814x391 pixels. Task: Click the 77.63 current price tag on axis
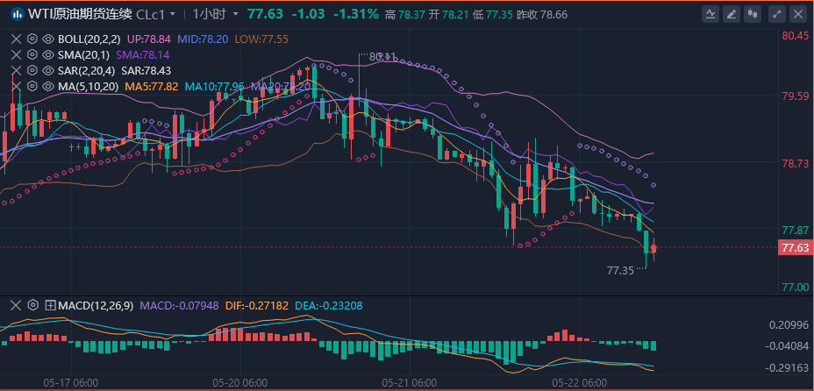pos(794,248)
